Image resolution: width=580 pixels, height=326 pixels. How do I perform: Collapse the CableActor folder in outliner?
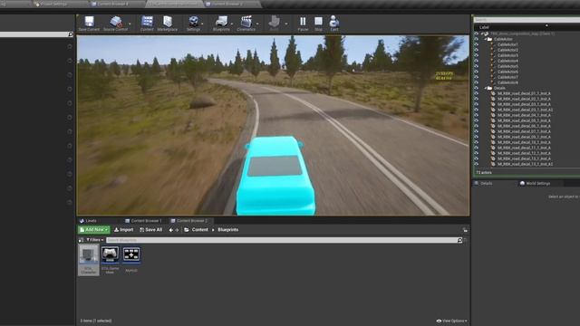click(486, 39)
